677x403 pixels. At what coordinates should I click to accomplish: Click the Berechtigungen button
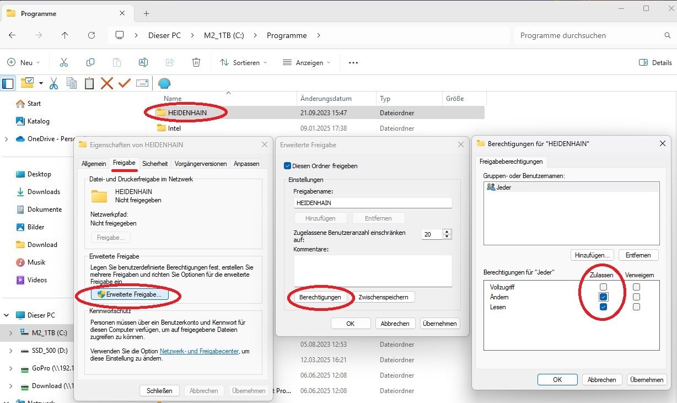320,297
